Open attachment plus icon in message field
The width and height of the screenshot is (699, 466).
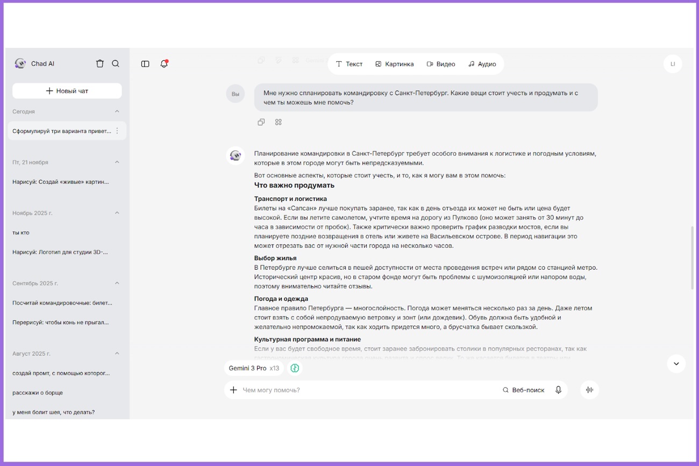(x=233, y=390)
